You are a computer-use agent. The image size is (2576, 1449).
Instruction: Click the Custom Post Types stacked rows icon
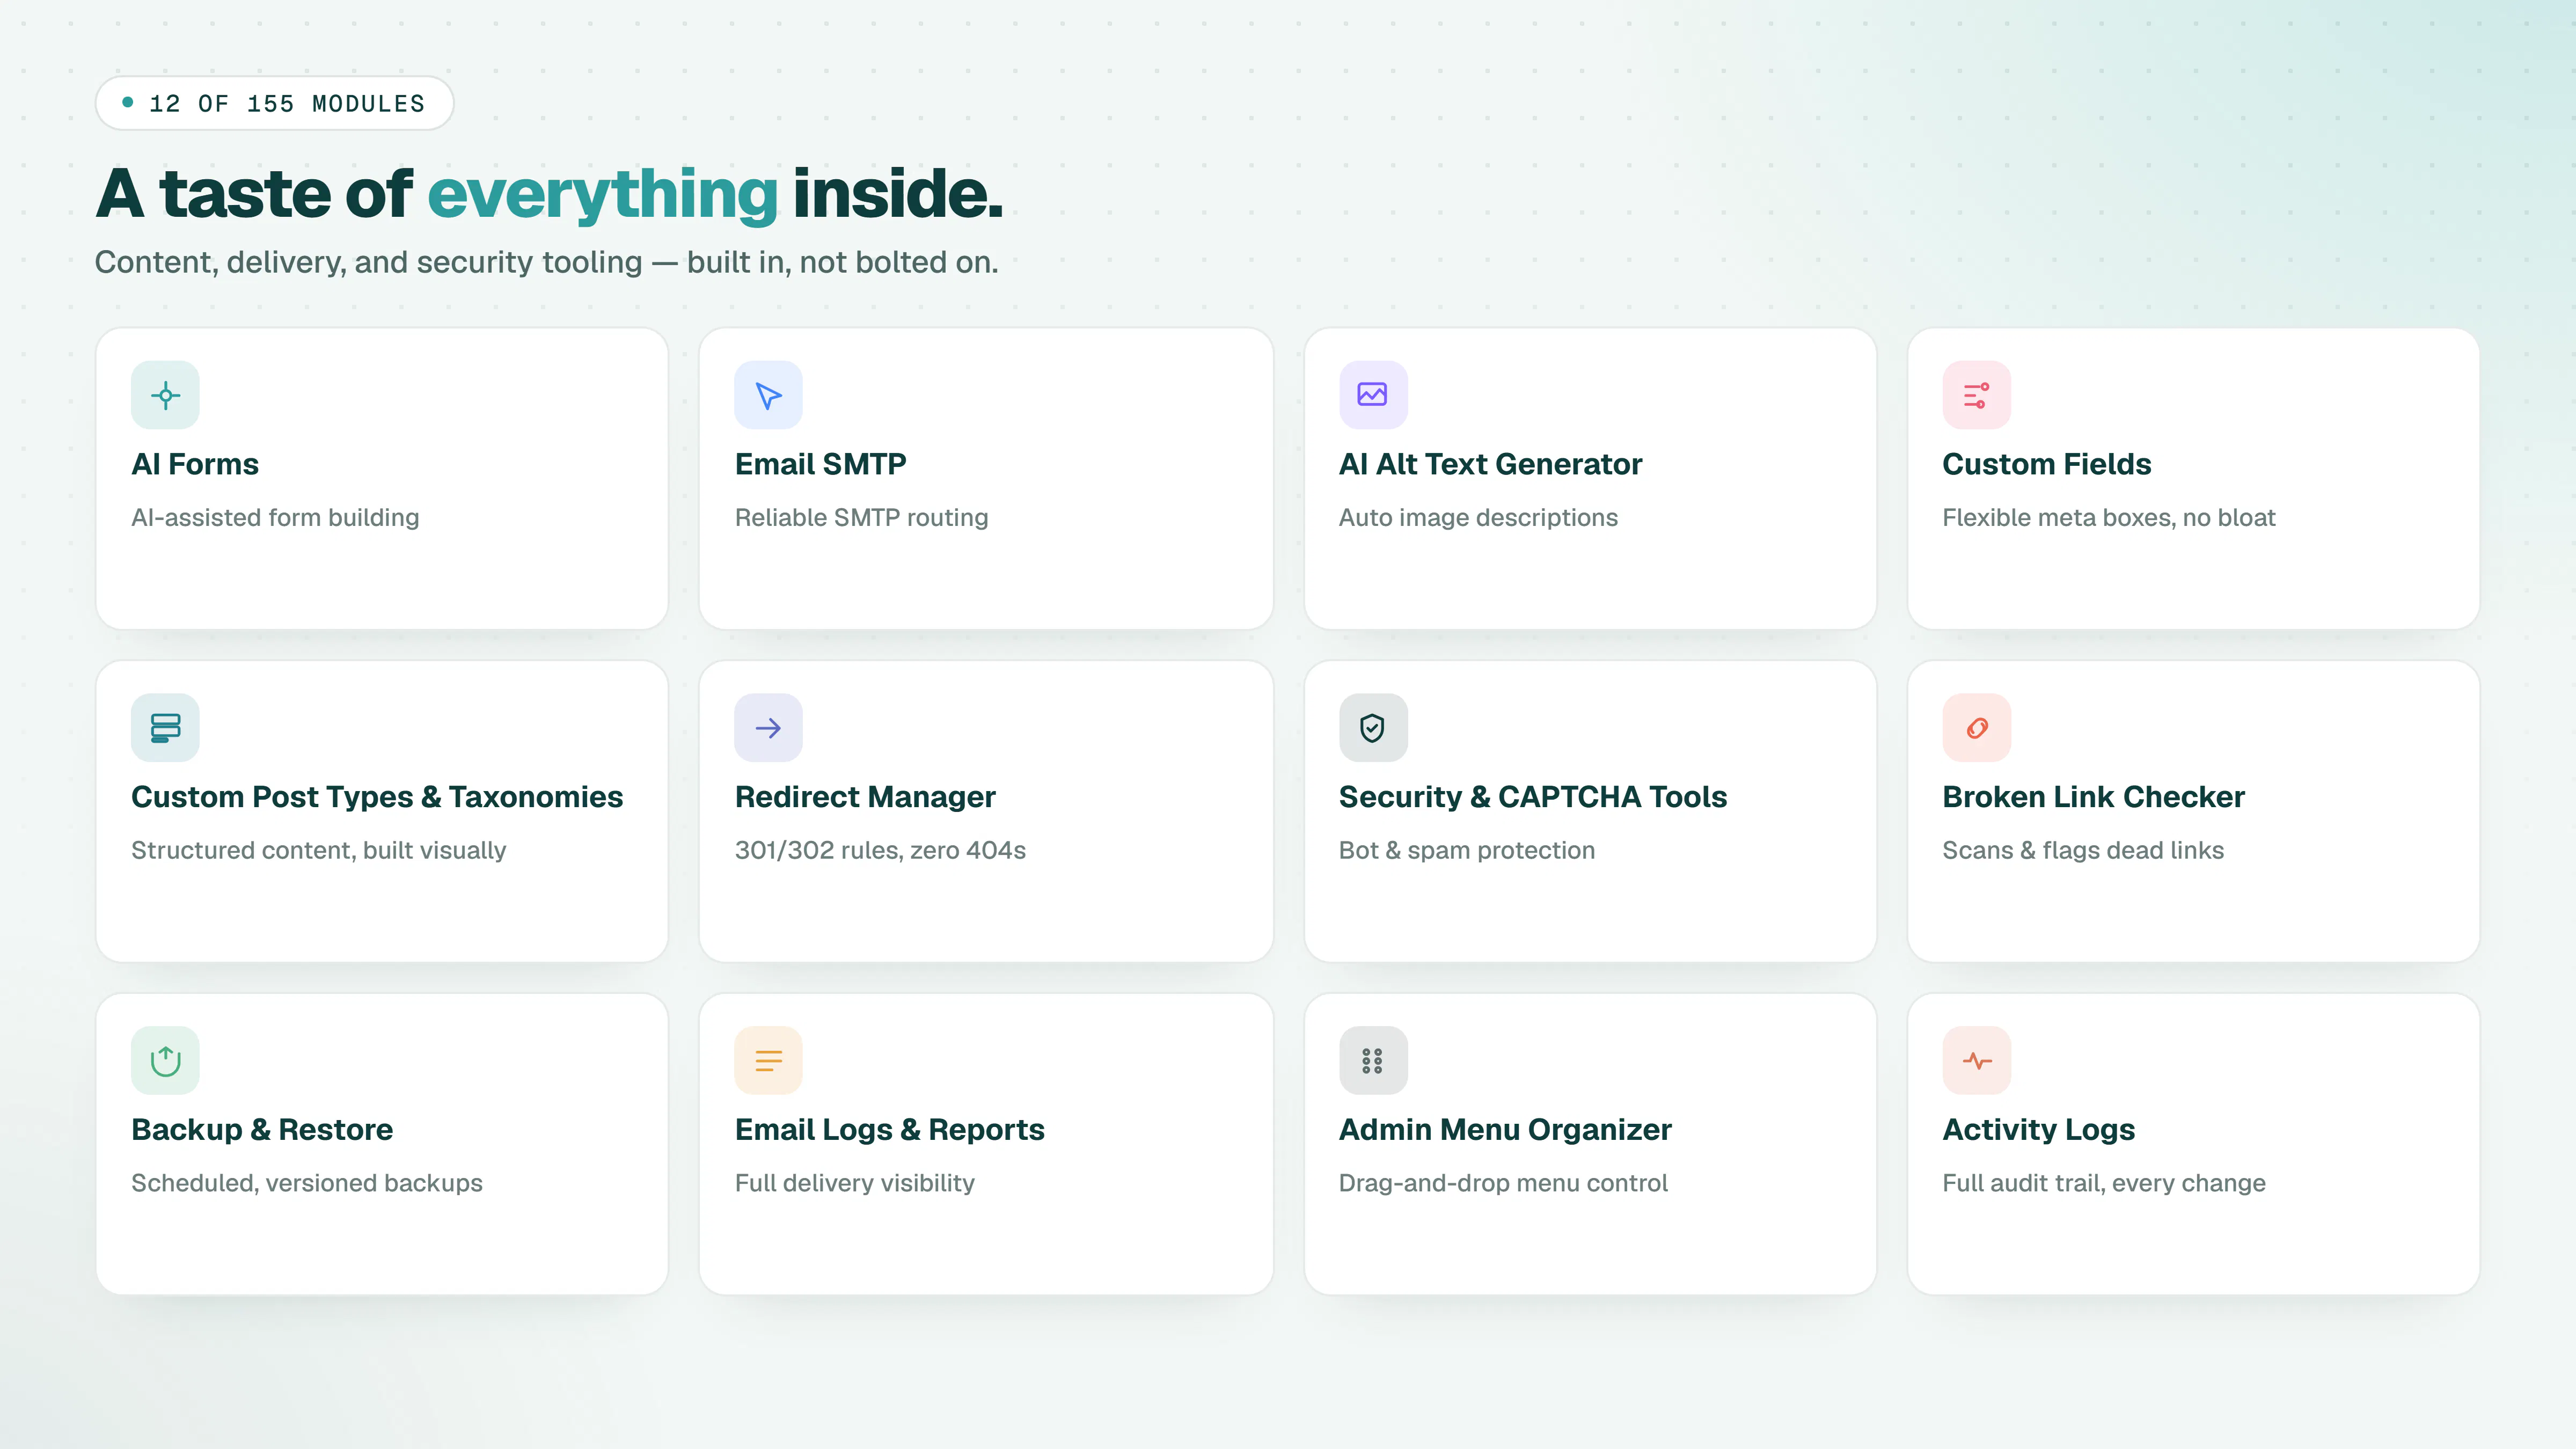(x=165, y=728)
